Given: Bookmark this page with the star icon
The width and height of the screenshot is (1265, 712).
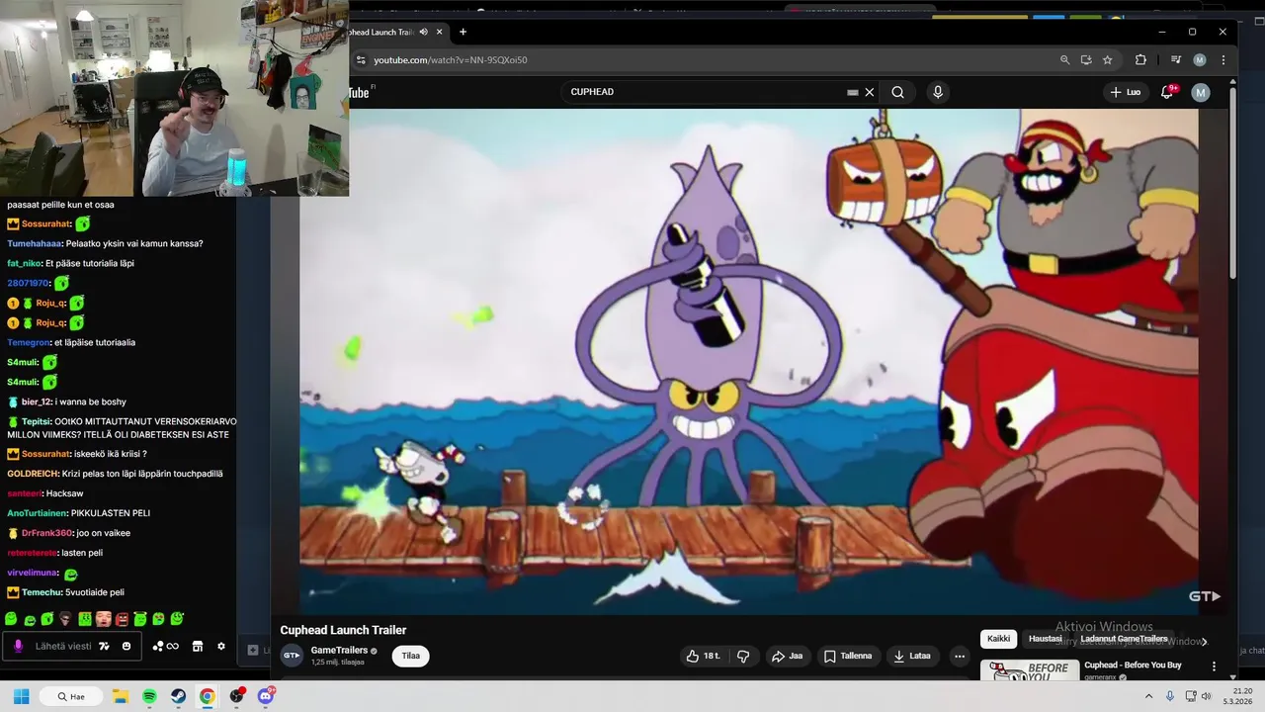Looking at the screenshot, I should click(1108, 60).
